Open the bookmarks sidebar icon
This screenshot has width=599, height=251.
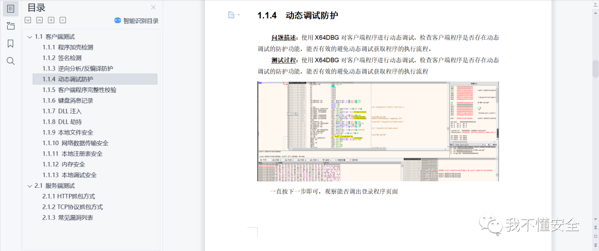[11, 43]
